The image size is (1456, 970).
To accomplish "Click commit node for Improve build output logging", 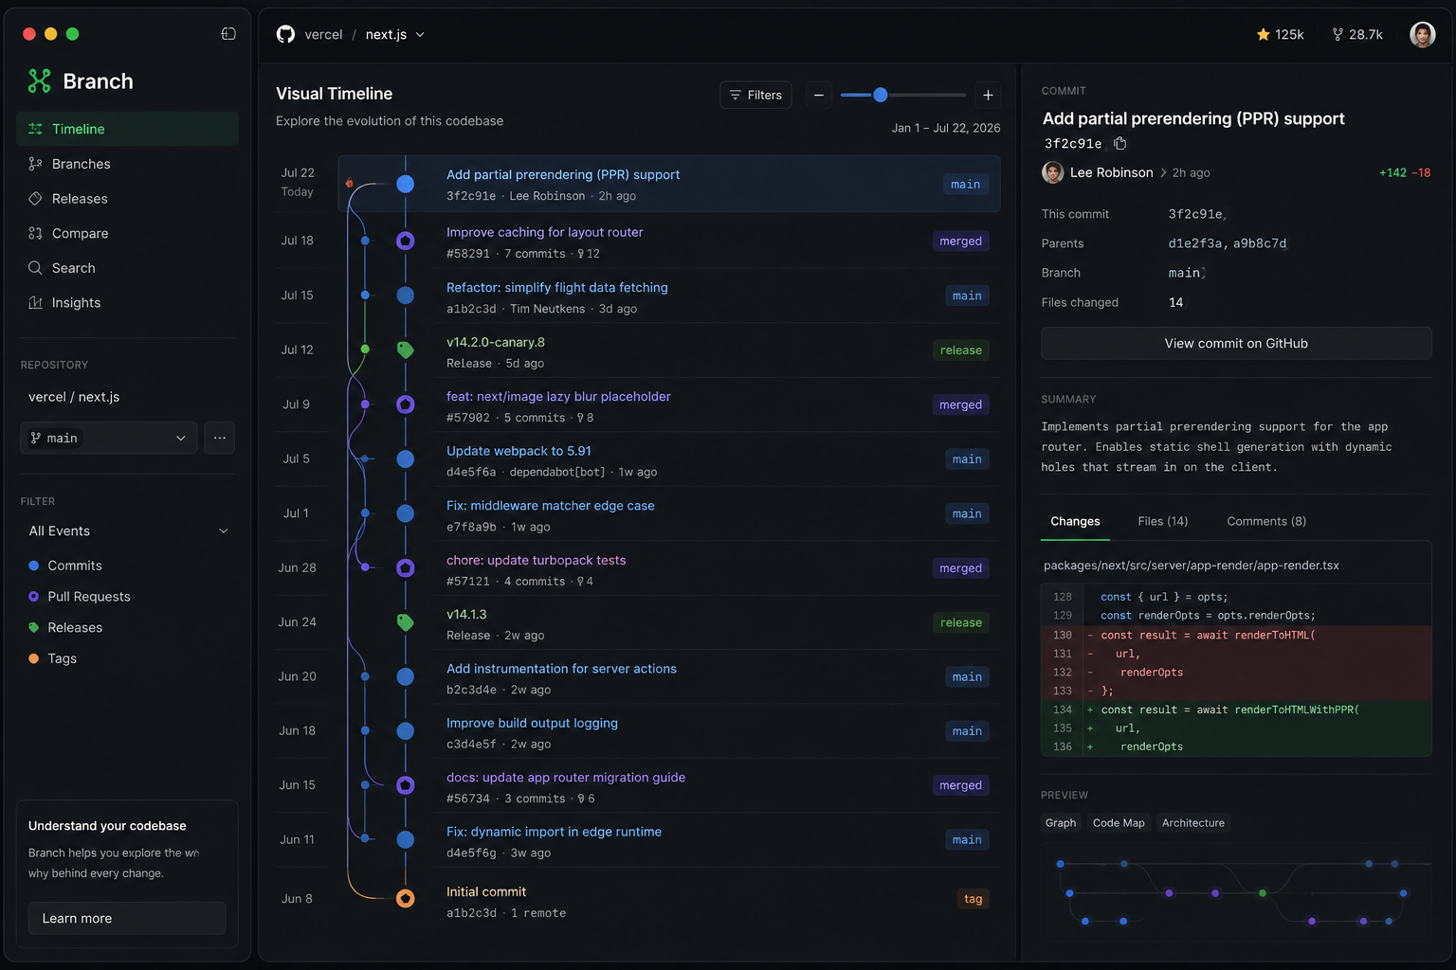I will tap(405, 731).
